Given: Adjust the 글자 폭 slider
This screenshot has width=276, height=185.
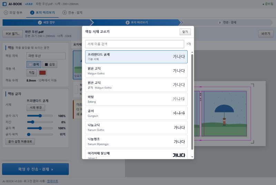Looking at the screenshot, I should click(40, 128).
